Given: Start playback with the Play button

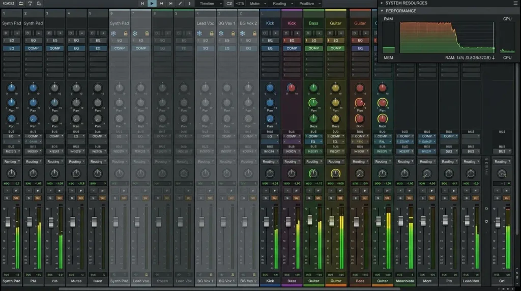Looking at the screenshot, I should point(152,4).
